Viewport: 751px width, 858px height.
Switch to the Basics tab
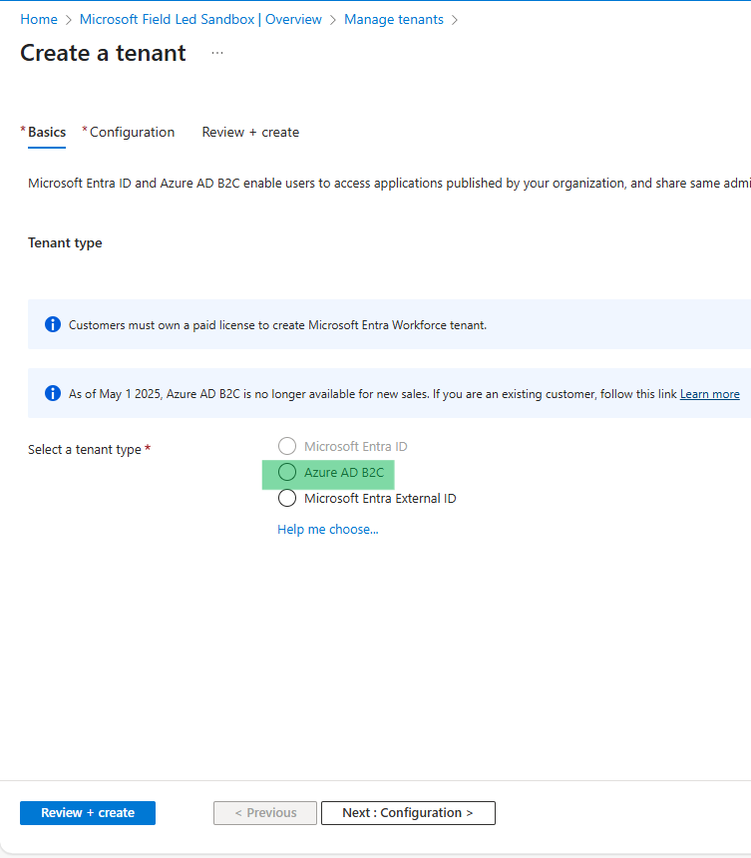click(47, 132)
